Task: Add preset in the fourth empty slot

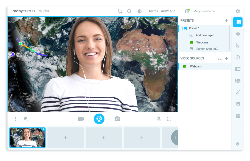Action: [x=142, y=138]
